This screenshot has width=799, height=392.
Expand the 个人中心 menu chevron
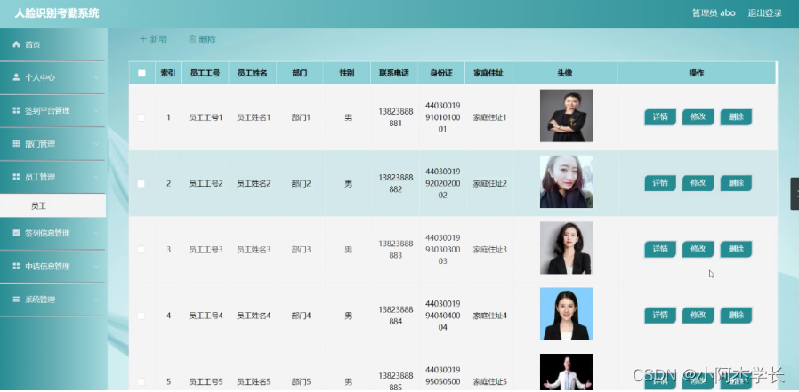[96, 78]
